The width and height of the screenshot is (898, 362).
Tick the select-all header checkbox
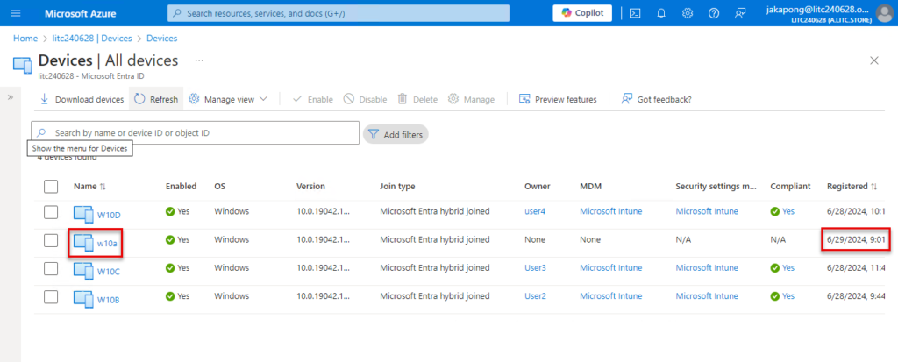[51, 187]
